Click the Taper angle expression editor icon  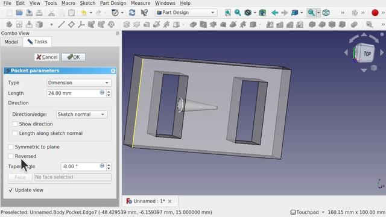102,166
